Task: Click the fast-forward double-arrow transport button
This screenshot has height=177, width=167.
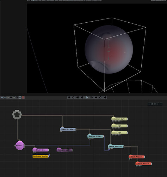Action: [x=96, y=97]
